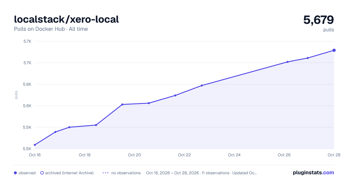This screenshot has width=348, height=183.
Task: Click the Oct 26 axis label
Action: pyautogui.click(x=284, y=155)
